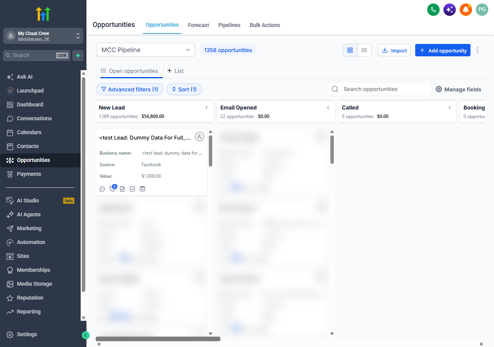Open Ask AI in the left sidebar
The image size is (494, 347).
(40, 77)
